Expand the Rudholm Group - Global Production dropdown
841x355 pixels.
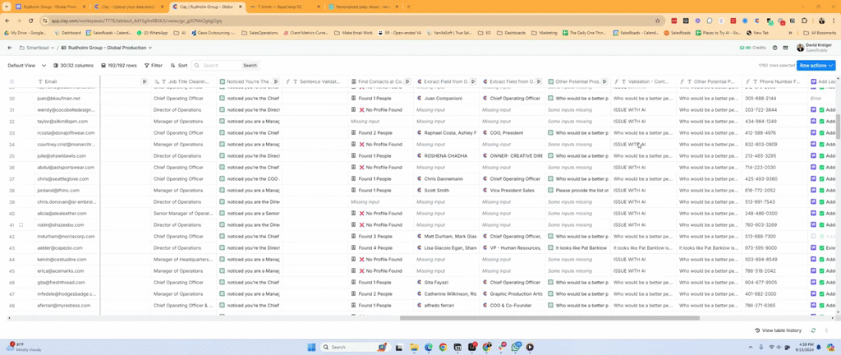point(115,48)
